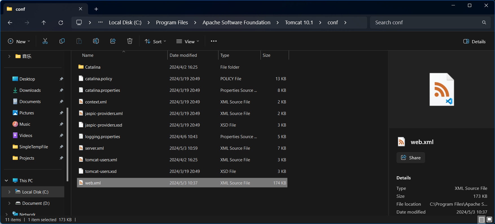The height and width of the screenshot is (224, 495).
Task: Toggle the Details pane button
Action: 474,42
